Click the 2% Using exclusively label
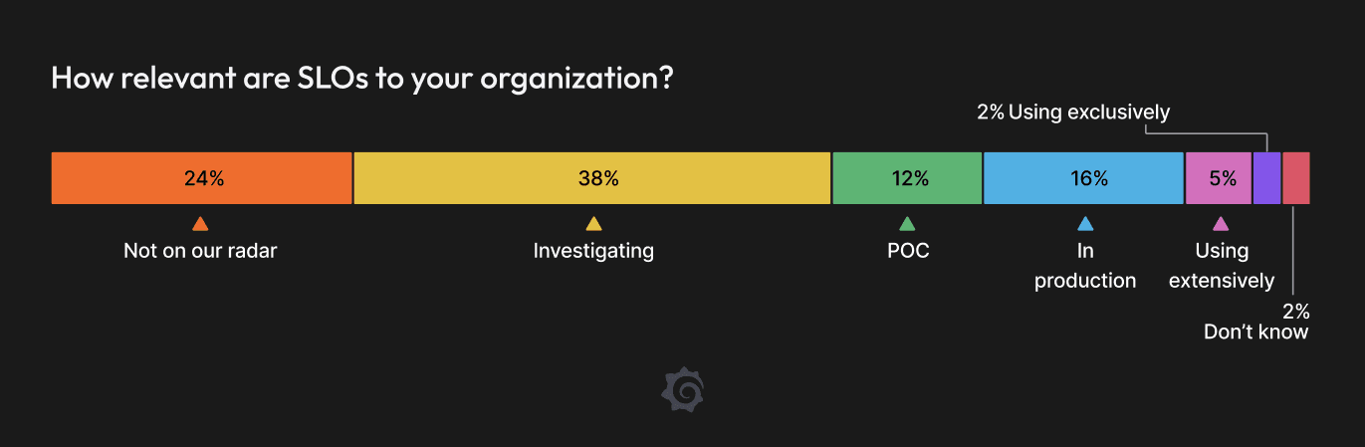Screen dimensions: 1365x447 click(x=1073, y=112)
